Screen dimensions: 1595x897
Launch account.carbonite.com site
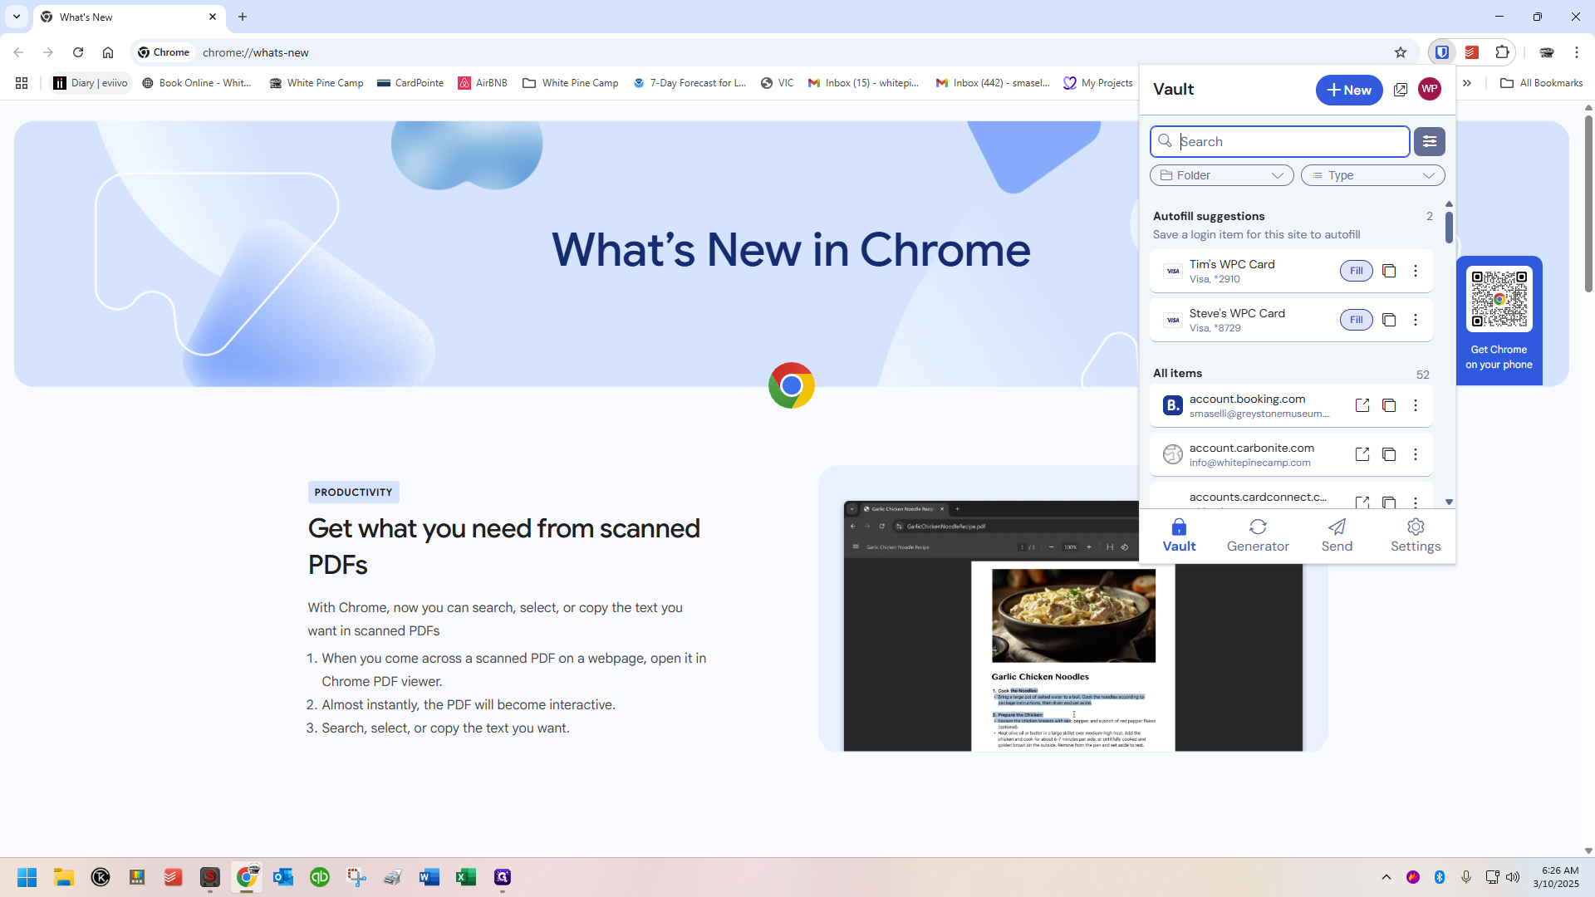pyautogui.click(x=1362, y=454)
